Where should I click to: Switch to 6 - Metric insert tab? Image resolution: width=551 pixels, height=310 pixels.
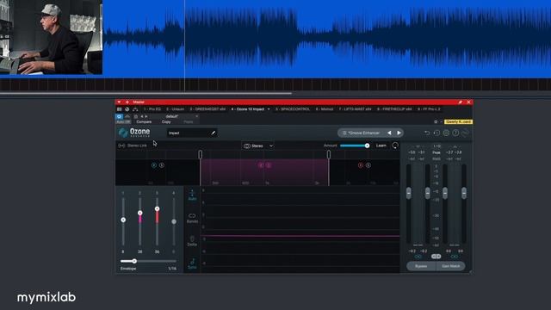pos(324,109)
